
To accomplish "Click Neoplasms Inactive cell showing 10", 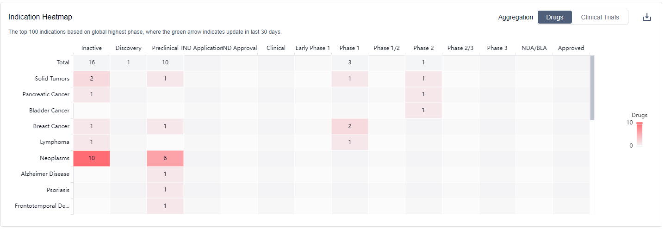I will click(x=92, y=158).
